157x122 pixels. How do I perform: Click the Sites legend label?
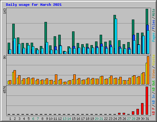tap(154, 74)
